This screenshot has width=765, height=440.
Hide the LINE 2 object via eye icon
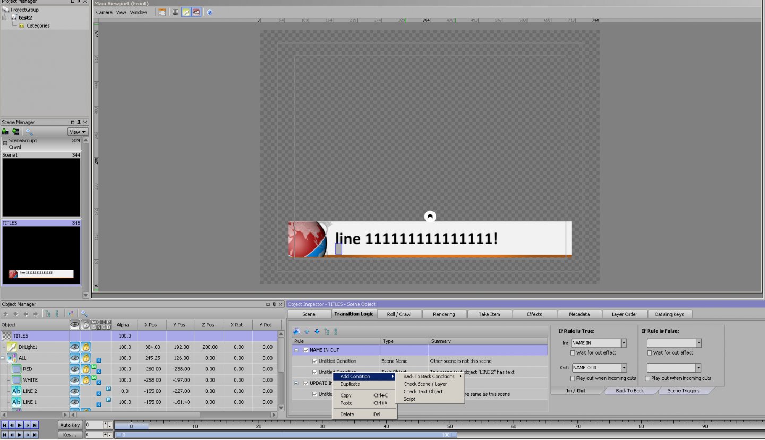74,391
